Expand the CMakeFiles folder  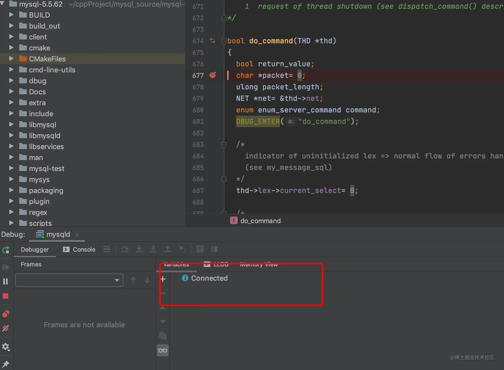[x=11, y=58]
